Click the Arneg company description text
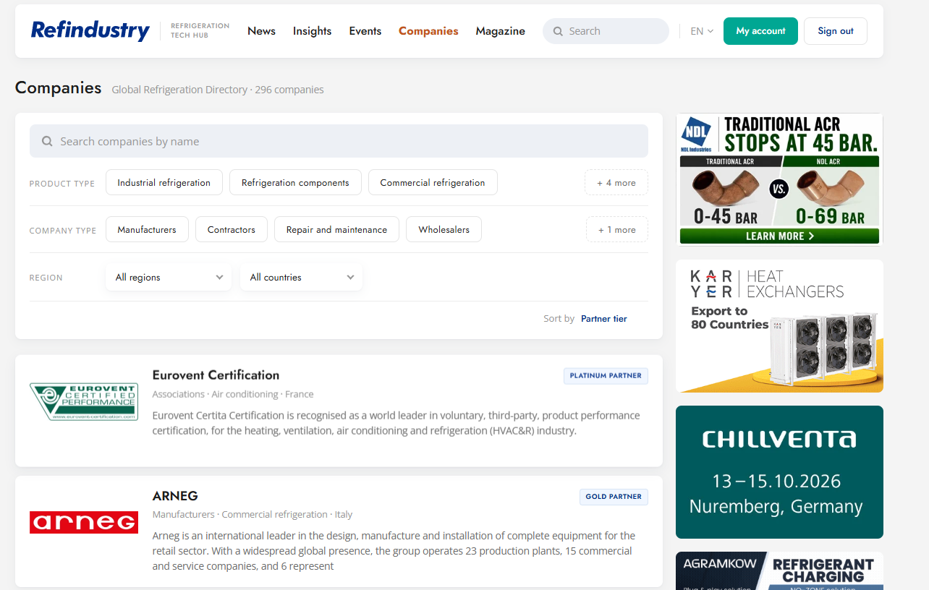929x590 pixels. pos(394,551)
